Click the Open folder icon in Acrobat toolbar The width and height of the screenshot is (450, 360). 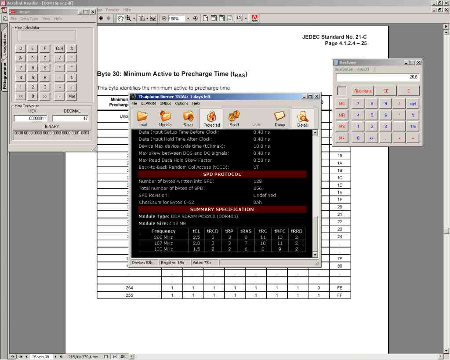click(5, 18)
